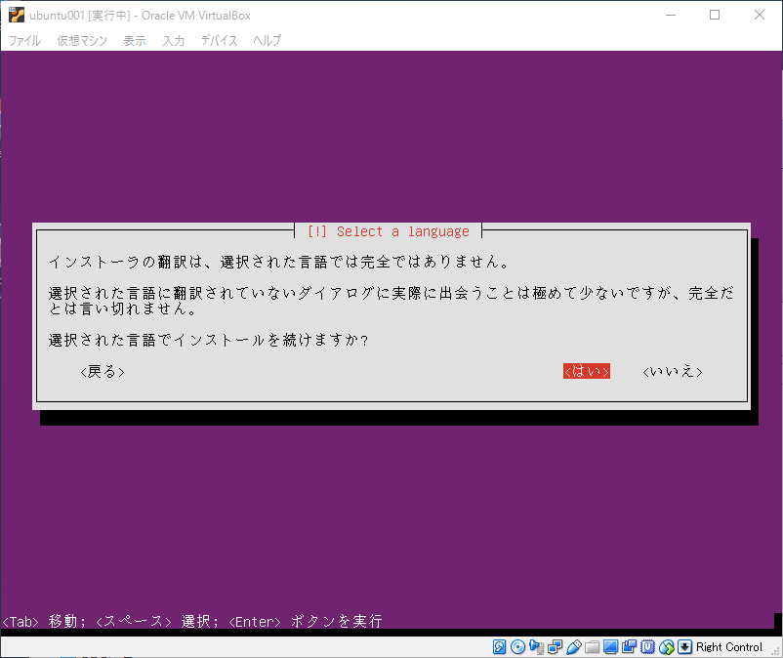
Task: Click the audio status icon
Action: 536,647
